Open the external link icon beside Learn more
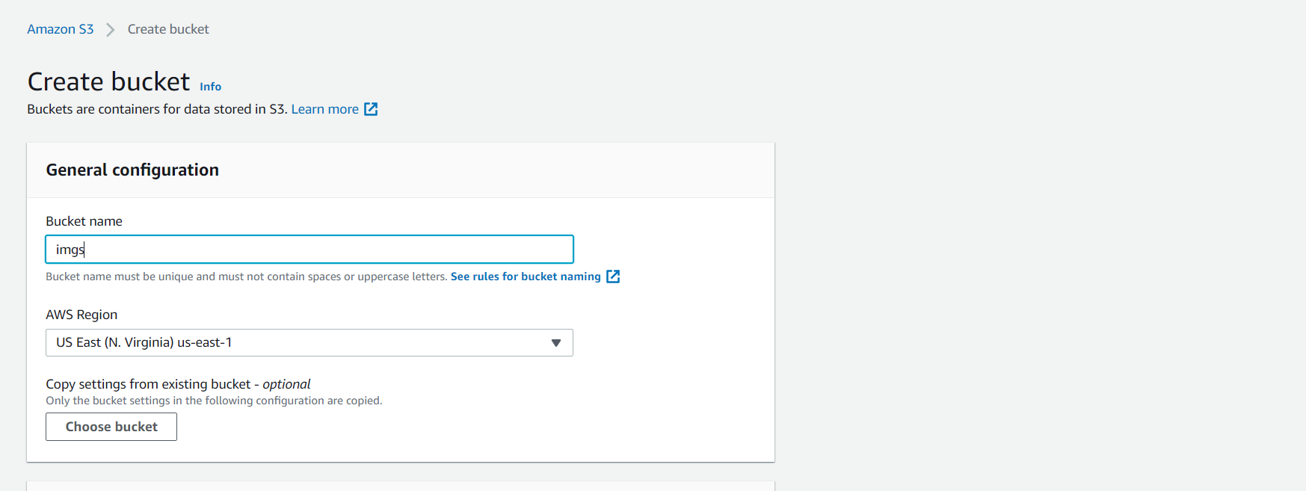The image size is (1306, 491). click(371, 109)
